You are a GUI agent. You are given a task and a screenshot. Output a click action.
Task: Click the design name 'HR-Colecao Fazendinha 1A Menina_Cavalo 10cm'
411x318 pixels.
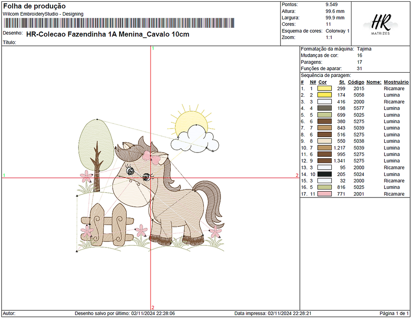click(x=108, y=34)
